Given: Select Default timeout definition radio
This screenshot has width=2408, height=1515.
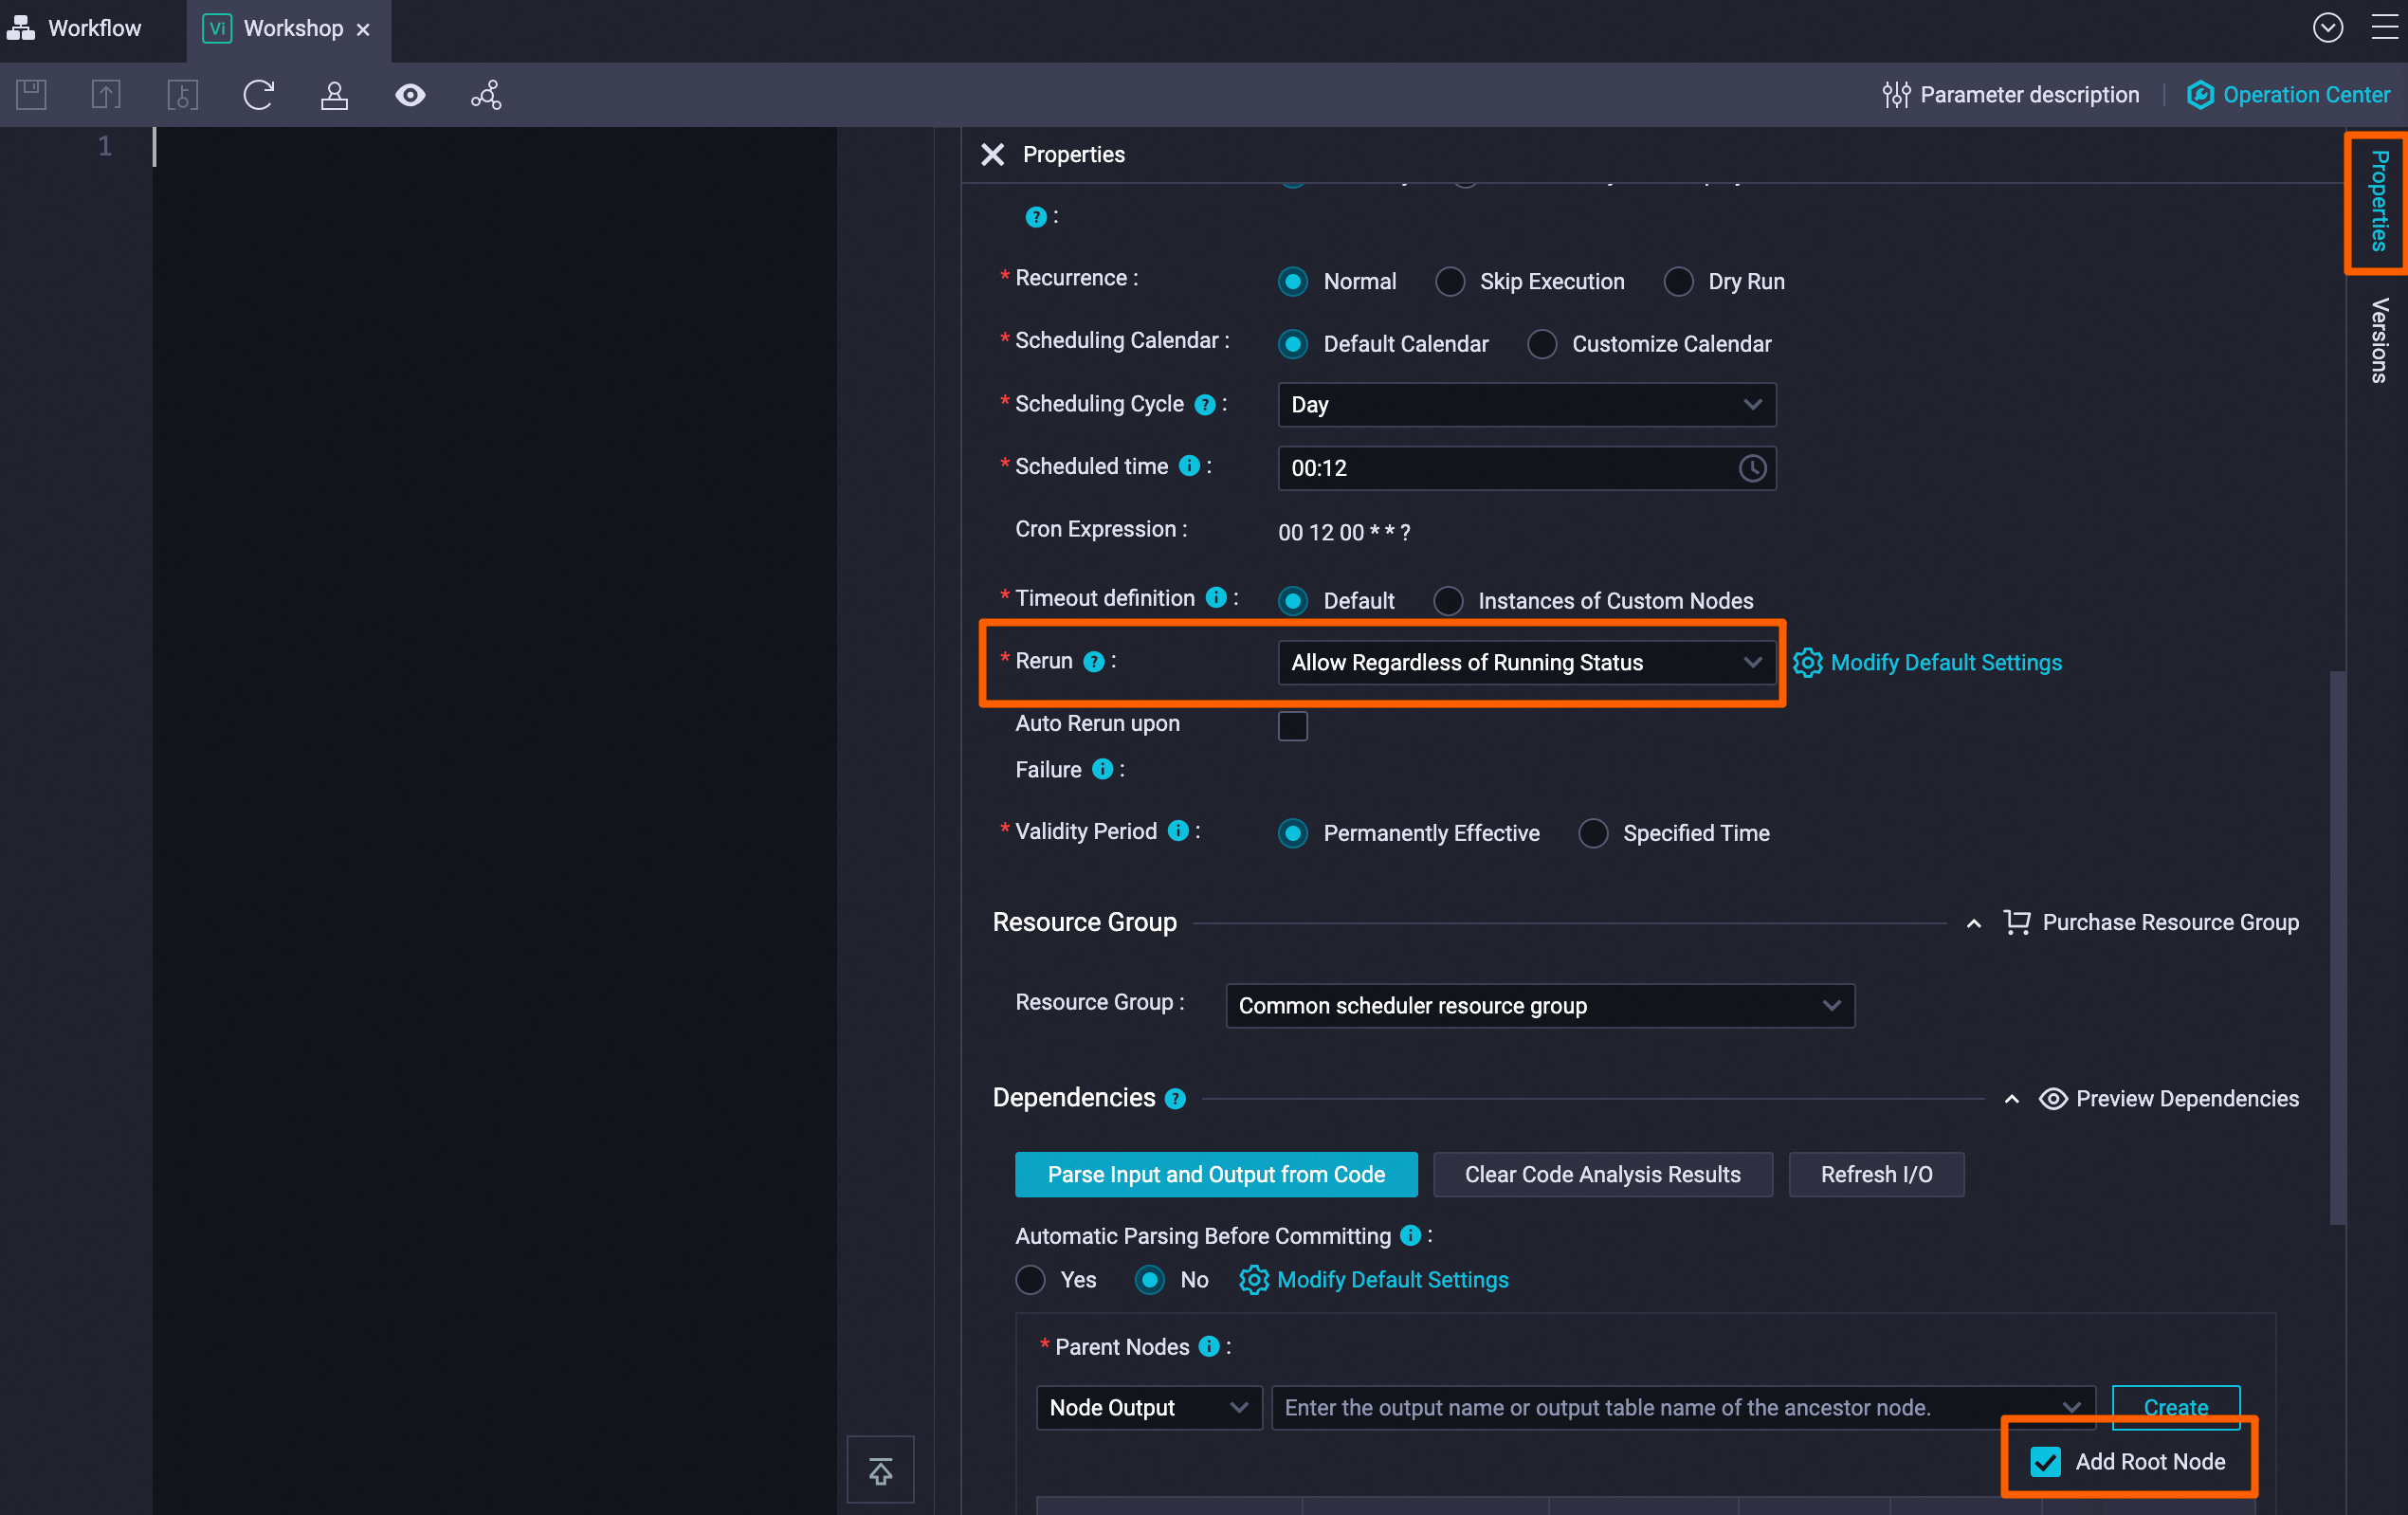Looking at the screenshot, I should pos(1293,601).
